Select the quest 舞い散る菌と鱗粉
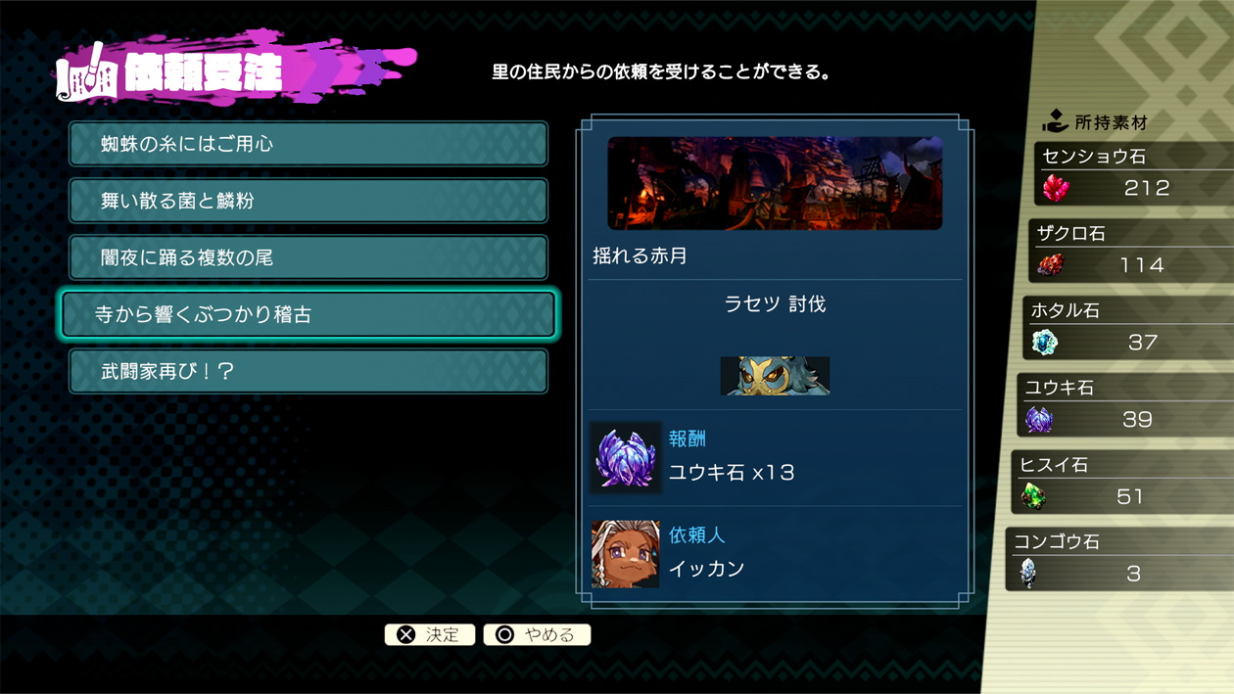This screenshot has width=1234, height=694. point(308,201)
